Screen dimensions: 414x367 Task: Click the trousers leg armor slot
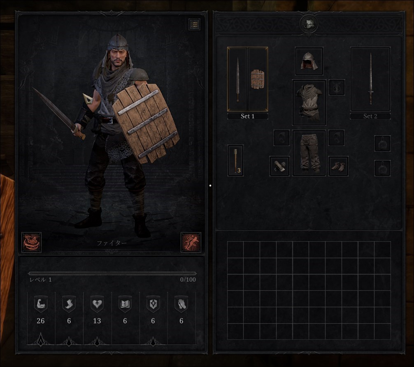click(x=309, y=153)
